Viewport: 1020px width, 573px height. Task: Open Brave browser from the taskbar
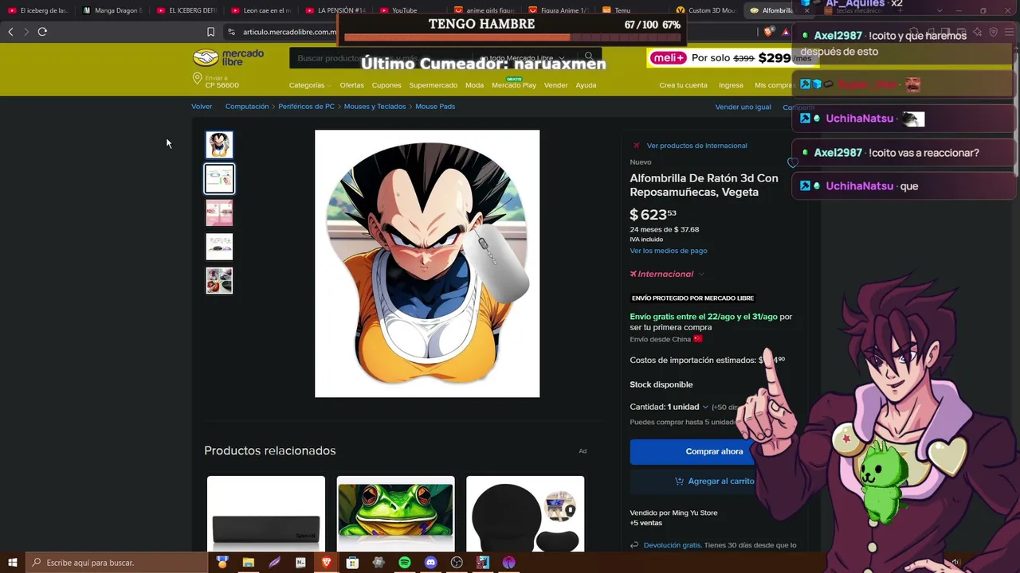(326, 563)
